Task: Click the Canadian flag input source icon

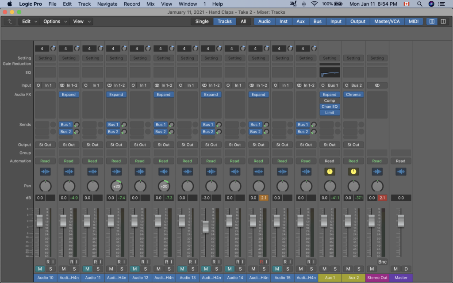Action: pos(407,4)
